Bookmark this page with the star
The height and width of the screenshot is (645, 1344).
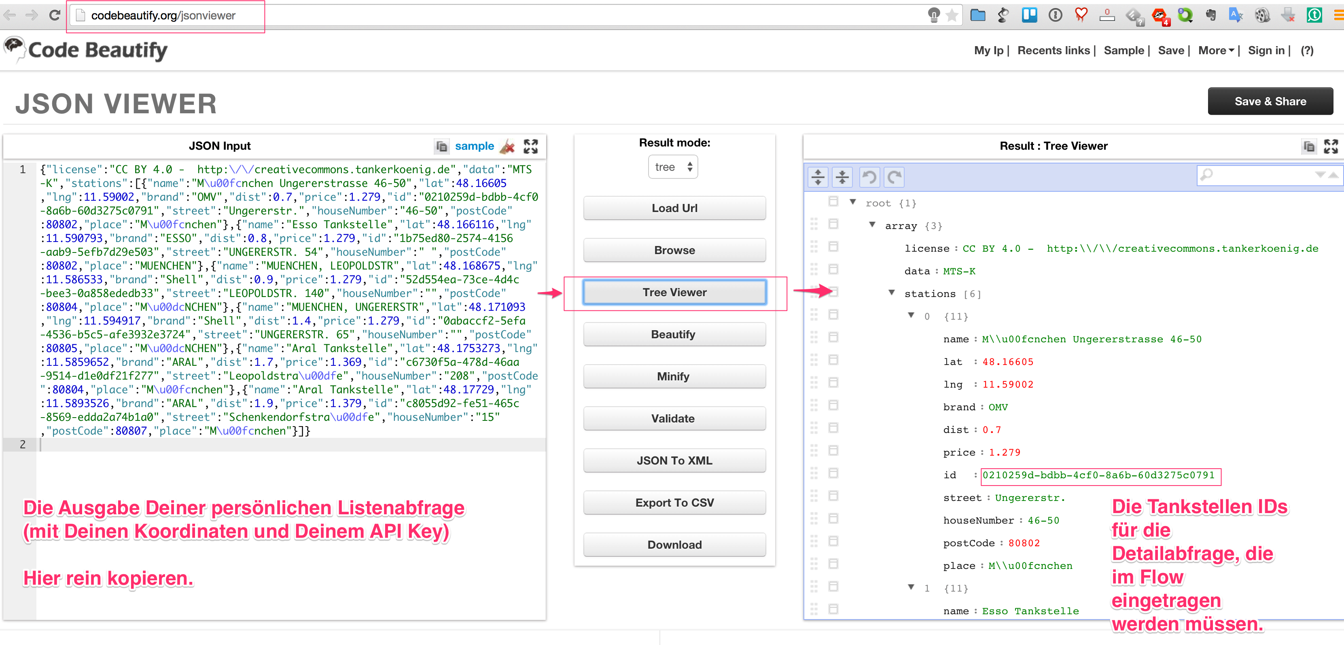(x=952, y=15)
